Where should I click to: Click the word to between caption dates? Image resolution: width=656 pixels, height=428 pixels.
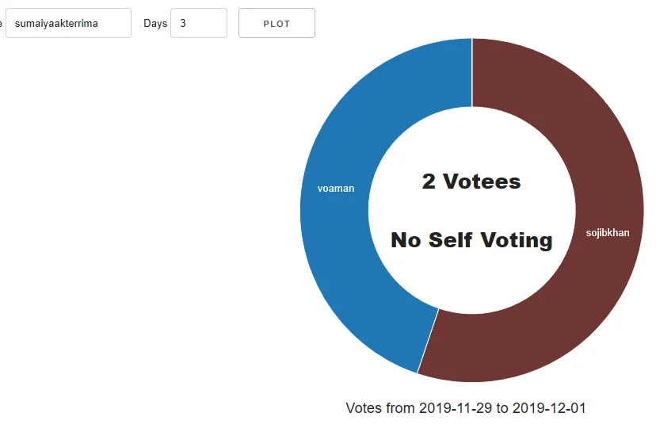click(502, 408)
